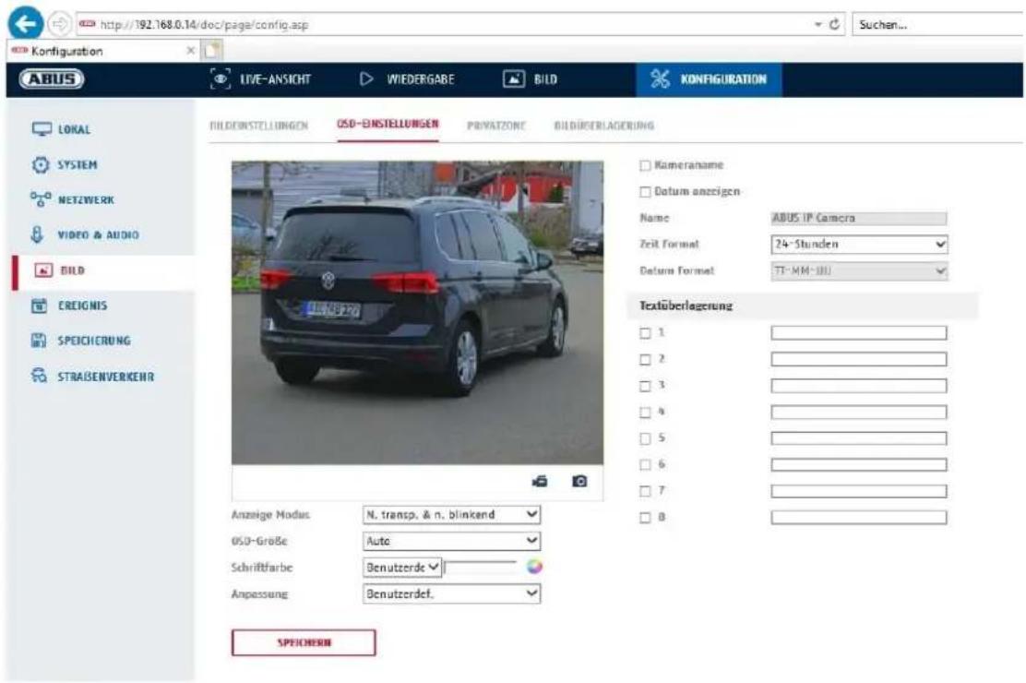Tick text overlay checkbox 4

pyautogui.click(x=645, y=413)
